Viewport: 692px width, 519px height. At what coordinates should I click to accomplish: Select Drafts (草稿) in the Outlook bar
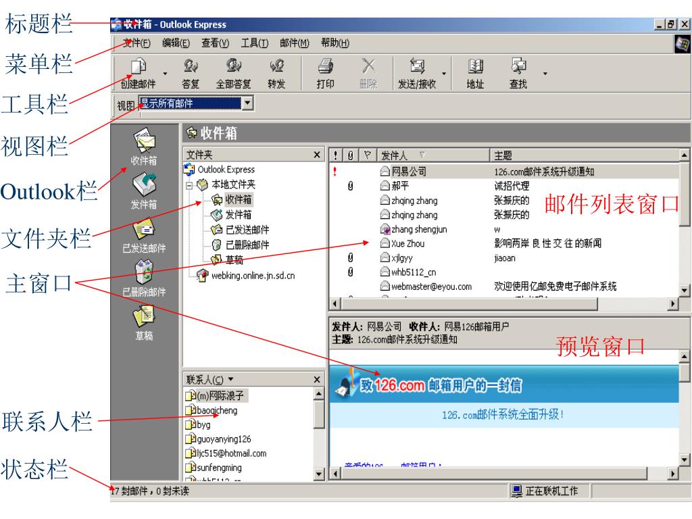(144, 322)
